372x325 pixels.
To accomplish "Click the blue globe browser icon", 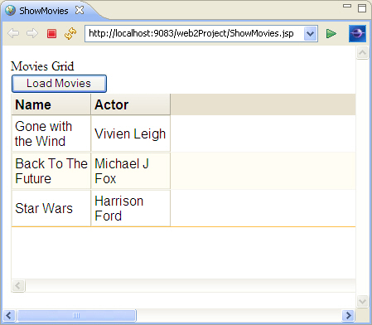I will tap(357, 34).
